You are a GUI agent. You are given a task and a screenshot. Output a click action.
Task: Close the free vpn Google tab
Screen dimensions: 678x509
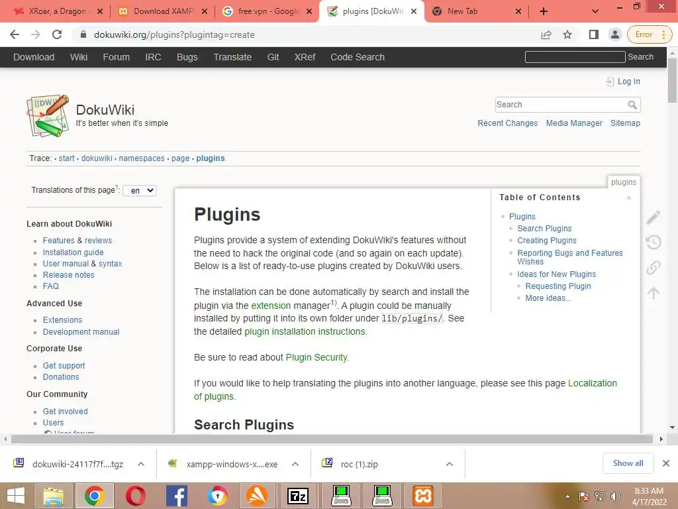(309, 11)
